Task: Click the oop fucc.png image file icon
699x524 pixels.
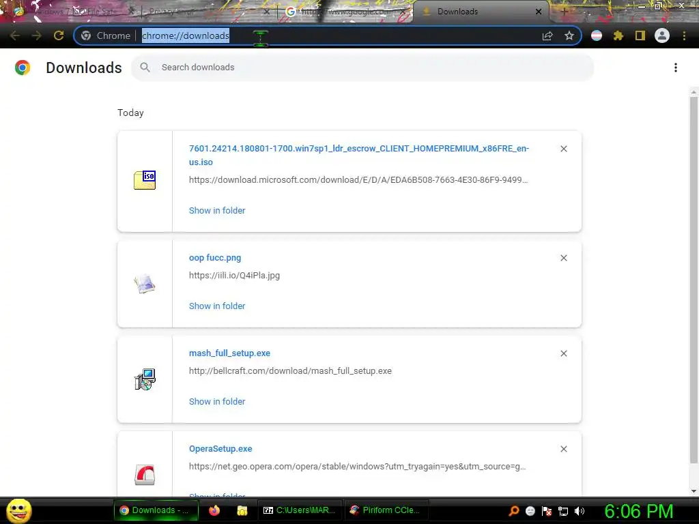Action: click(145, 284)
